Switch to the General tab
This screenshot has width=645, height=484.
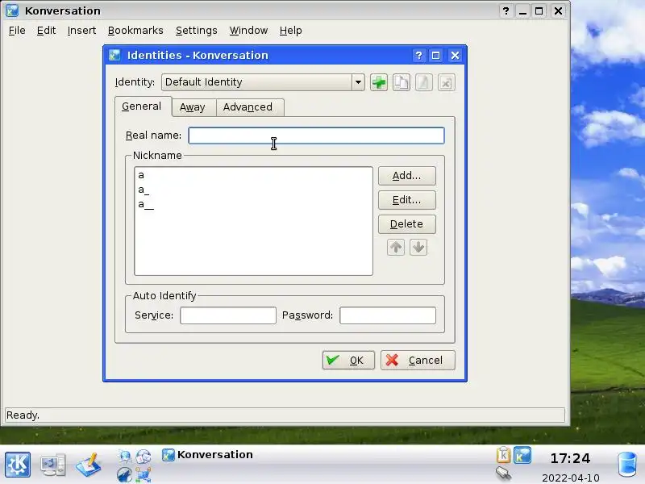[142, 106]
